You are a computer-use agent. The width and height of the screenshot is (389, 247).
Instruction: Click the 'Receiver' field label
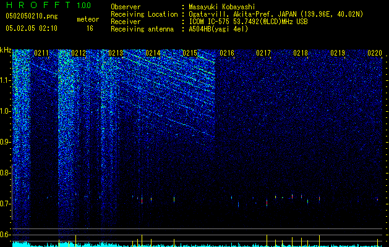pos(126,22)
